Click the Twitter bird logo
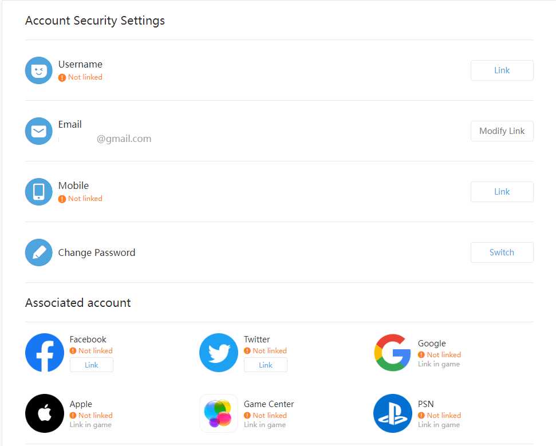 (219, 353)
